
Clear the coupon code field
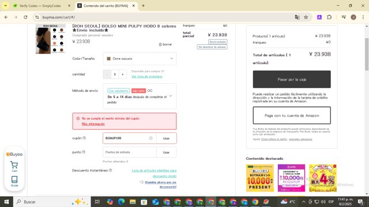151,138
